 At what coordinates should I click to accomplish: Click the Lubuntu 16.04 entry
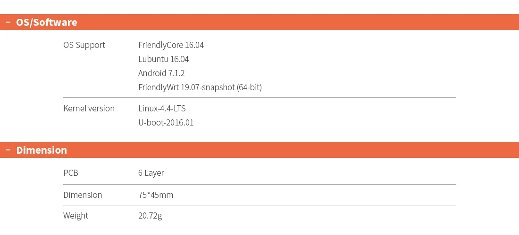(x=163, y=59)
